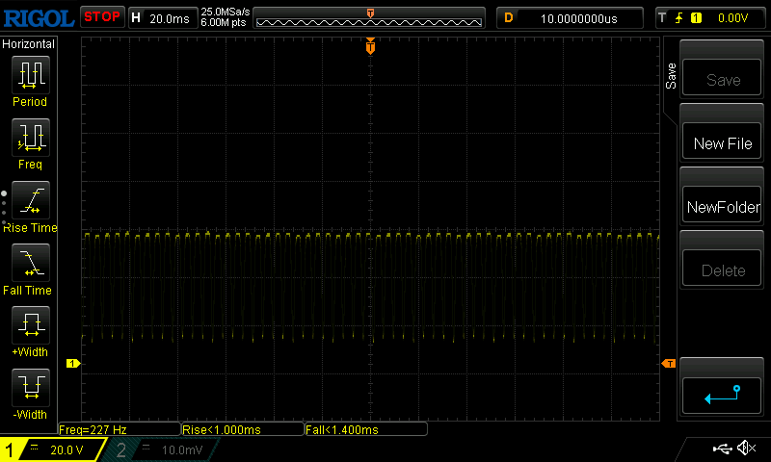Select the +Width measurement icon
The image size is (771, 462).
(31, 325)
